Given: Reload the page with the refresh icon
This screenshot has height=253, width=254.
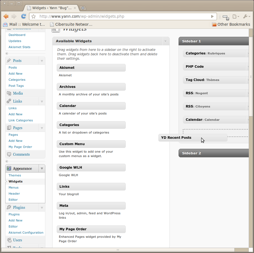Looking at the screenshot, I should 24,16.
